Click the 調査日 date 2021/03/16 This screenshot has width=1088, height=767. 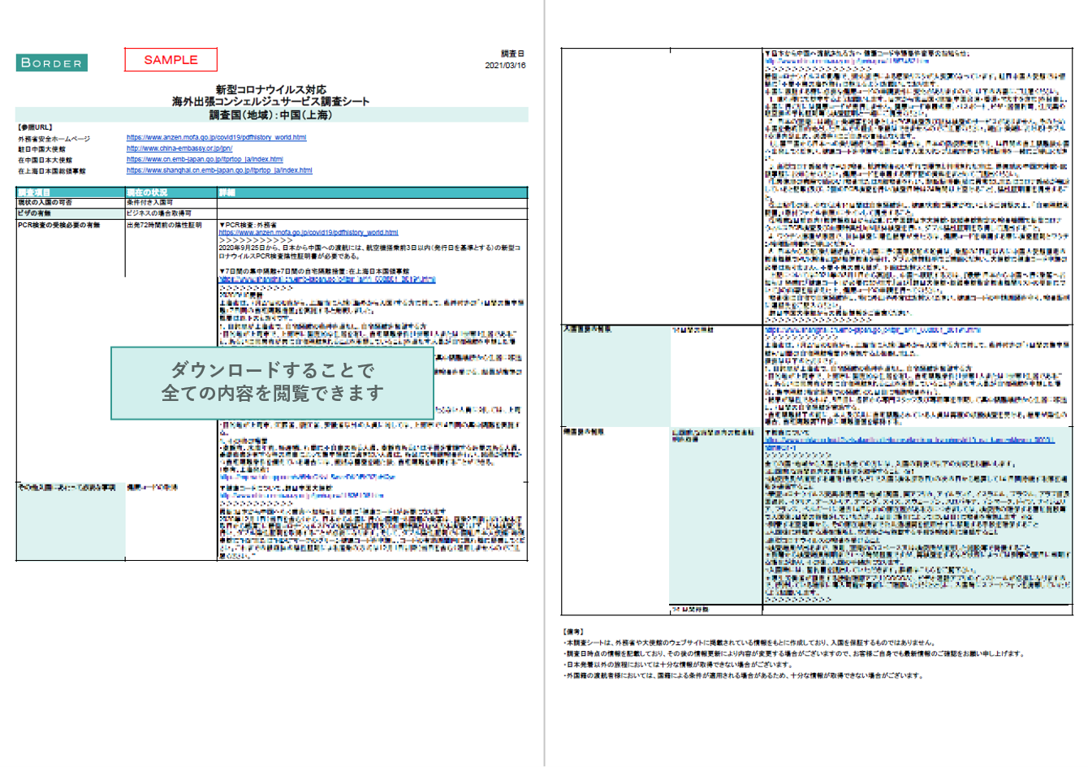click(505, 65)
